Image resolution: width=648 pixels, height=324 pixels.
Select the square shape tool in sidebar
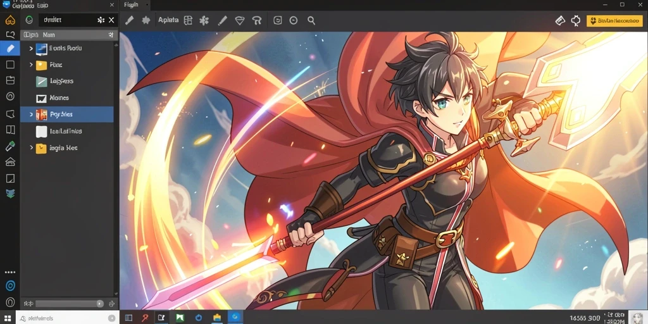click(x=10, y=65)
